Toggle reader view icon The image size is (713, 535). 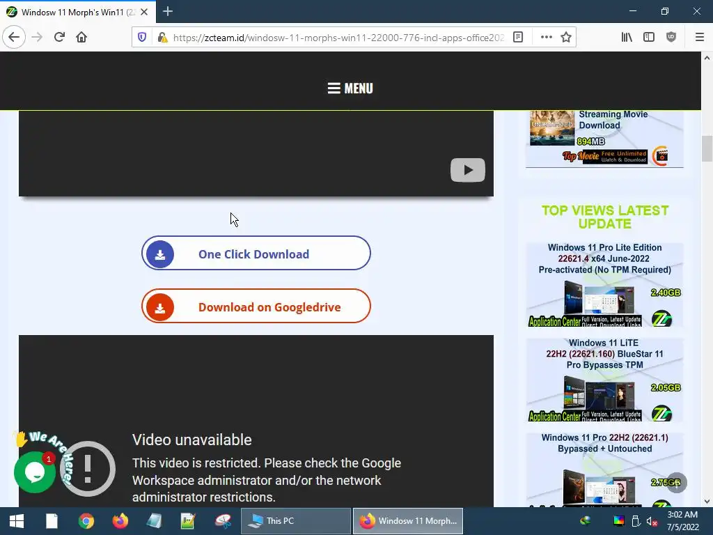pos(518,38)
